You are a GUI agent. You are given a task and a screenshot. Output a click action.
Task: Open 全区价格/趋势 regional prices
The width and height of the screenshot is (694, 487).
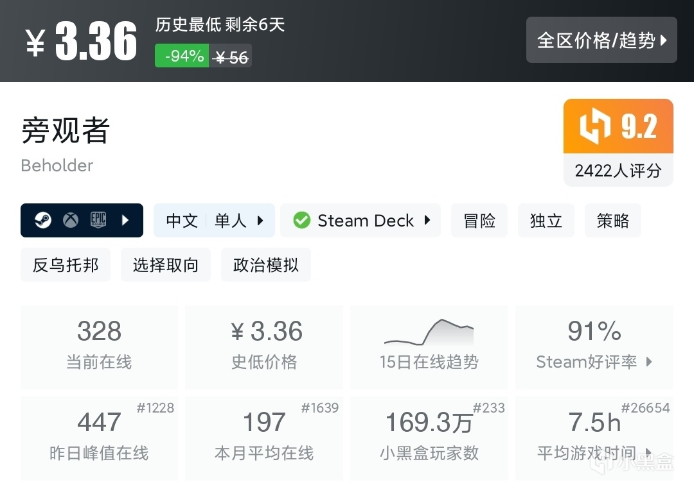(x=601, y=40)
